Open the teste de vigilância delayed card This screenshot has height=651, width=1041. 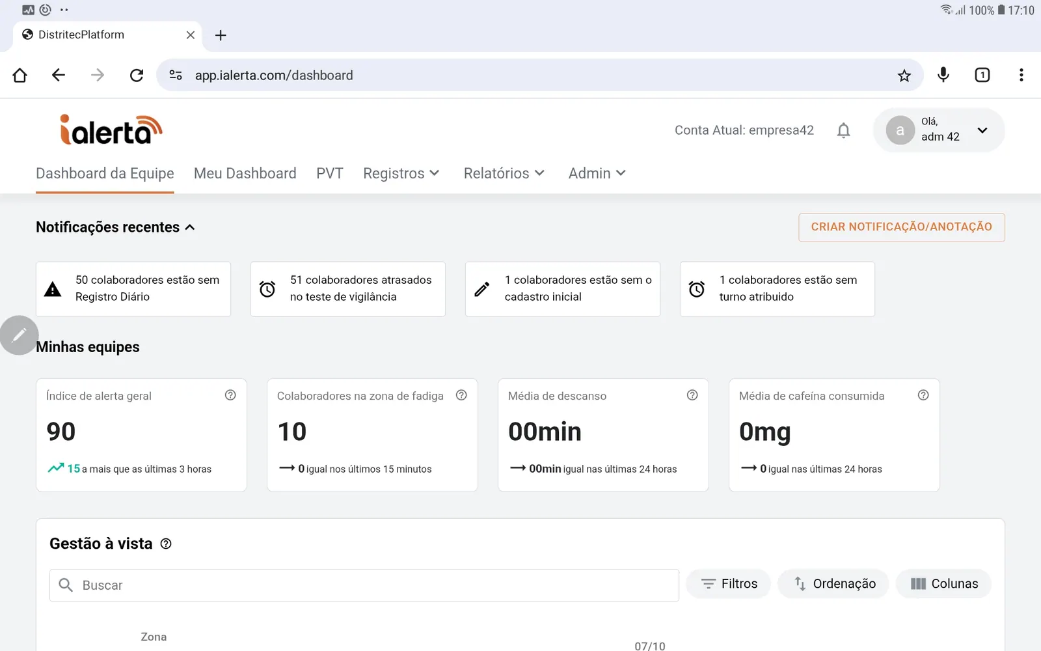point(348,289)
